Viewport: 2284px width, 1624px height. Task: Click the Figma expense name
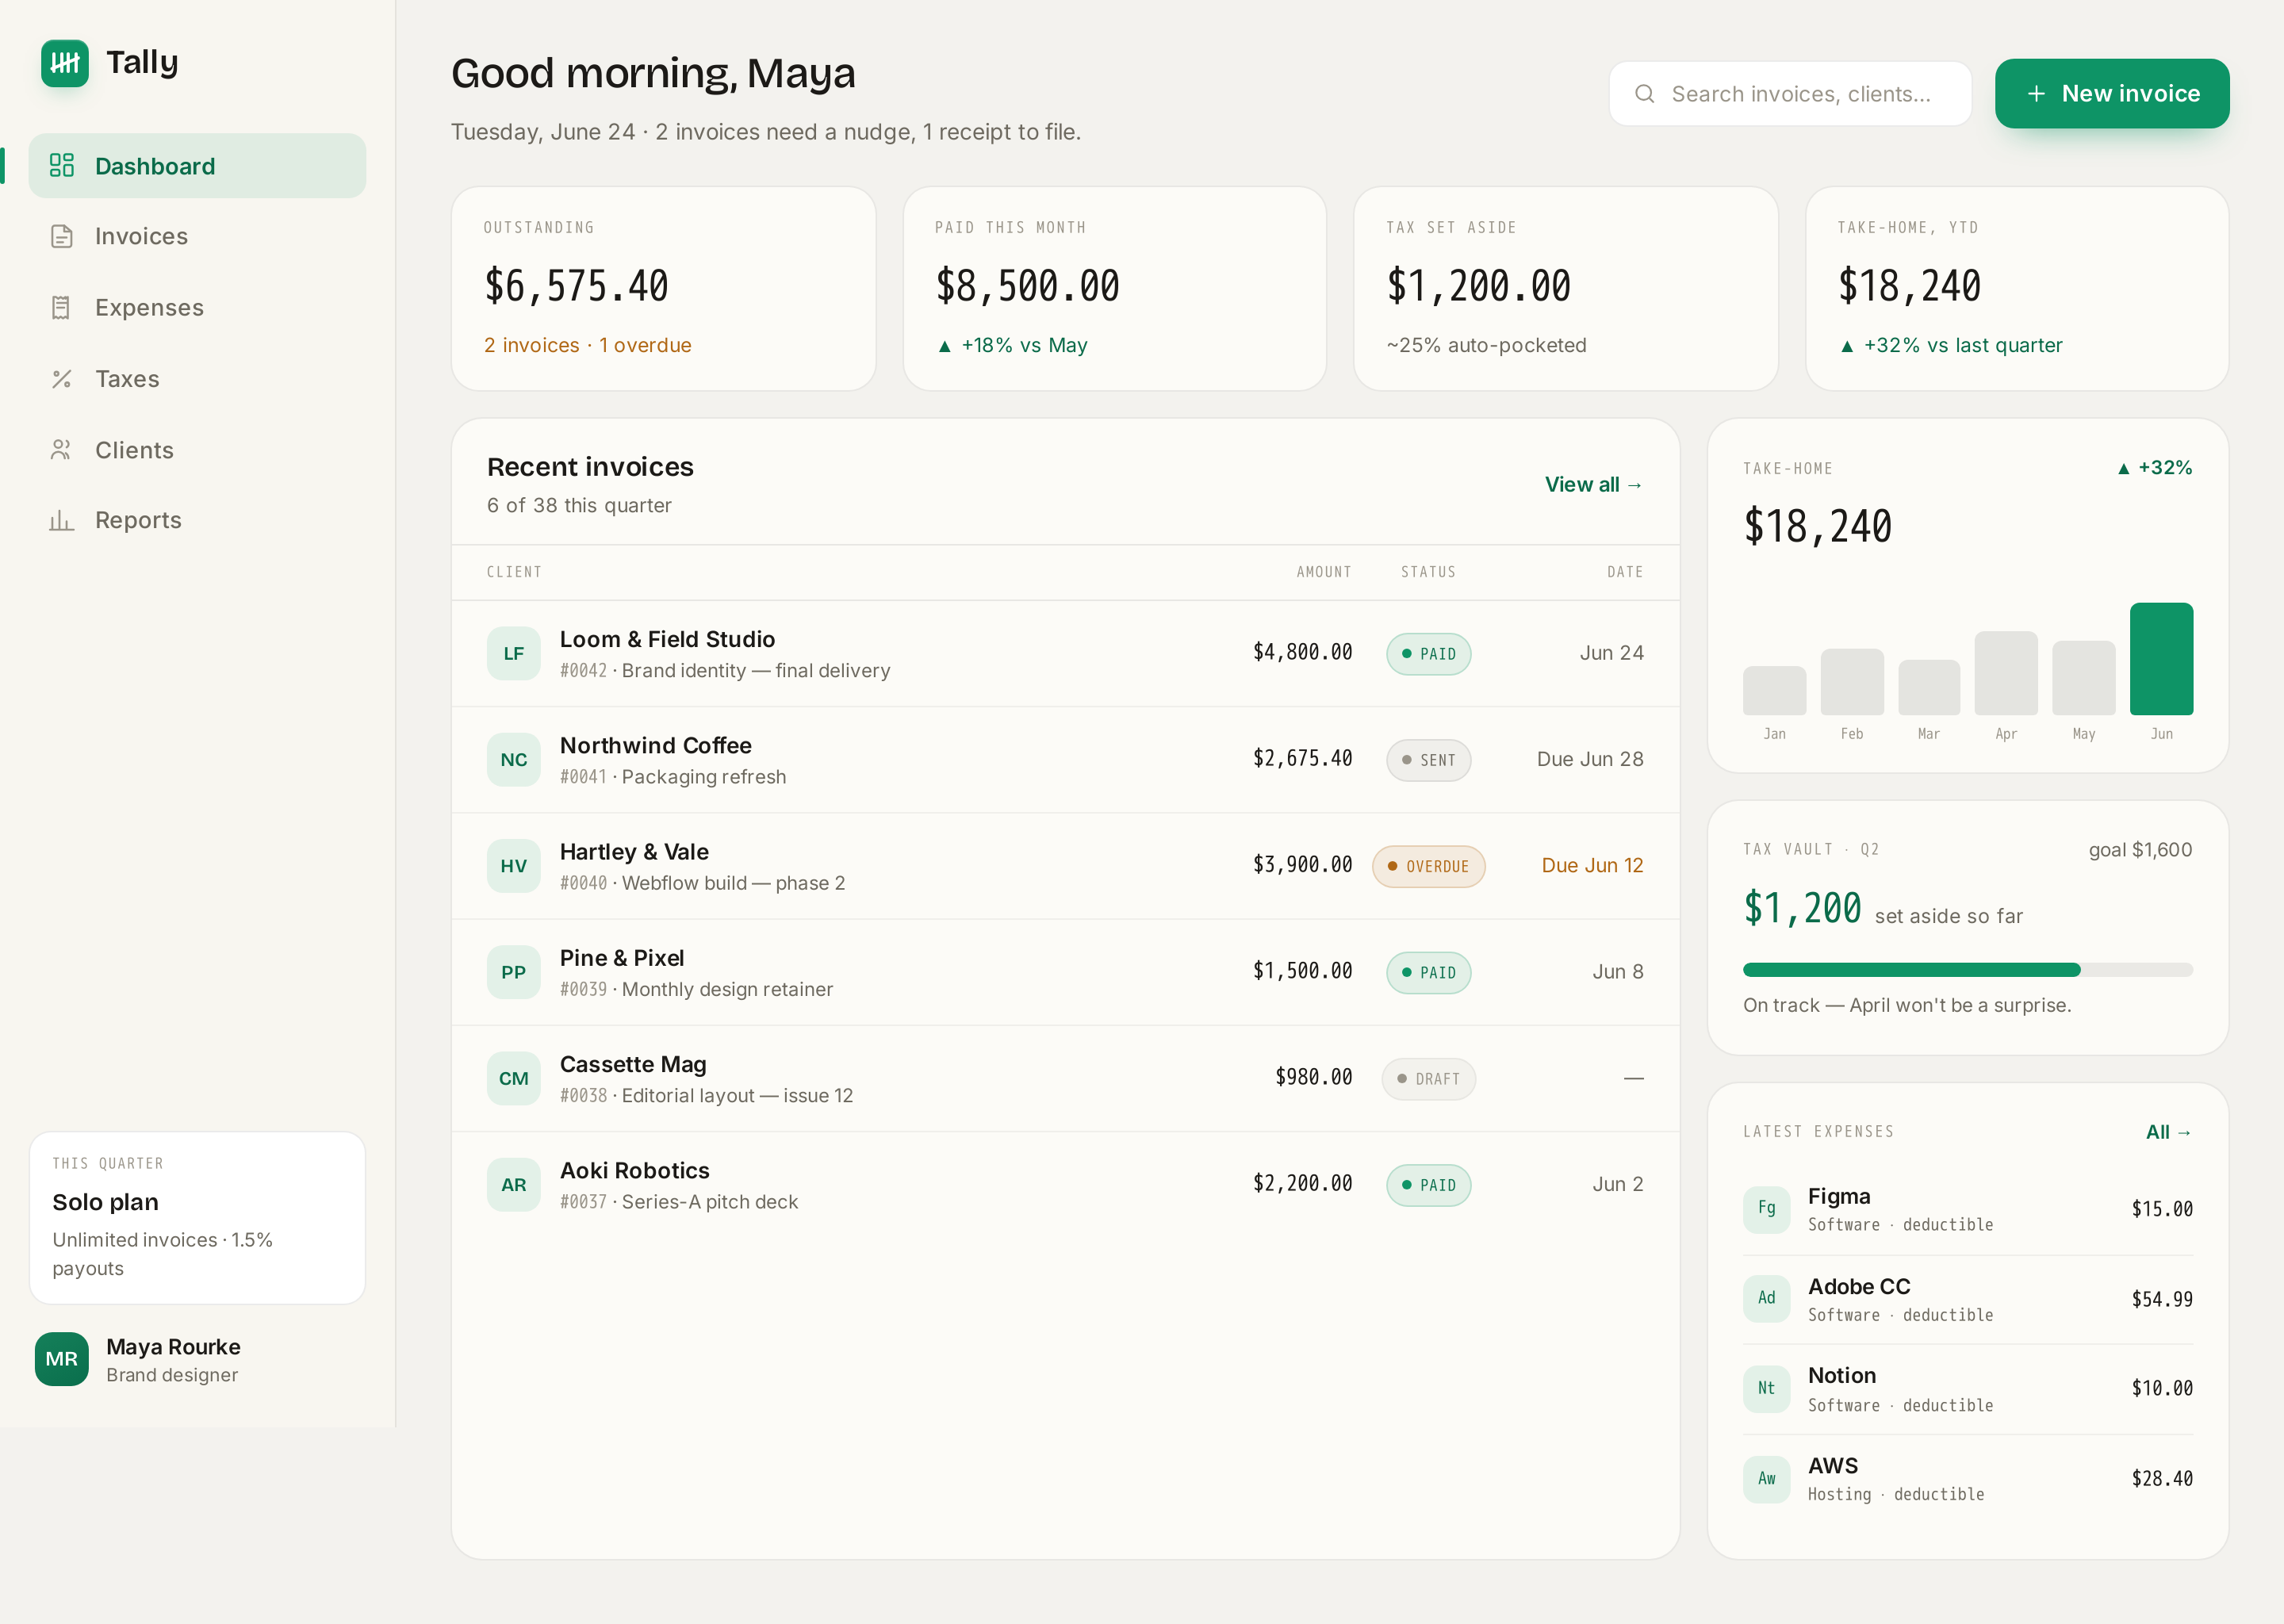tap(1839, 1196)
